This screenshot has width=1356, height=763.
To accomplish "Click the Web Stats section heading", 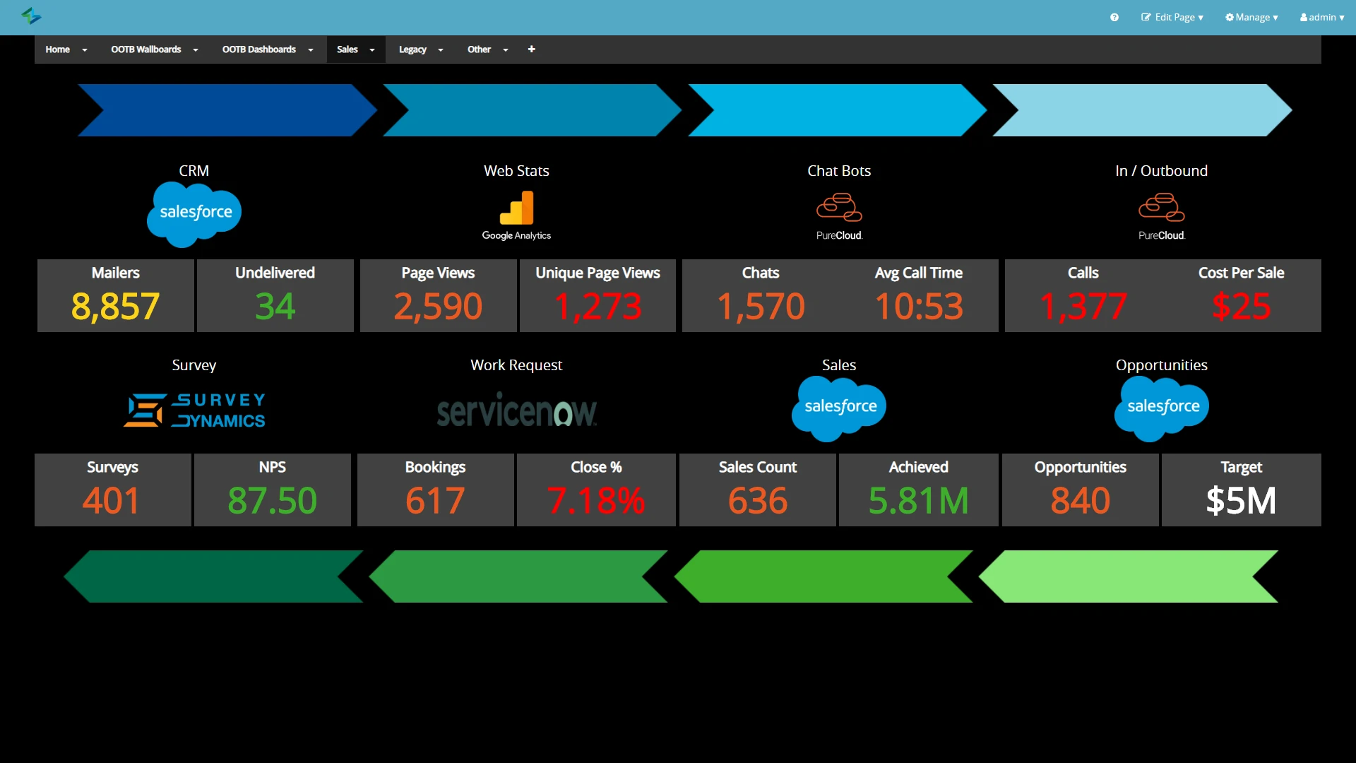I will click(516, 171).
